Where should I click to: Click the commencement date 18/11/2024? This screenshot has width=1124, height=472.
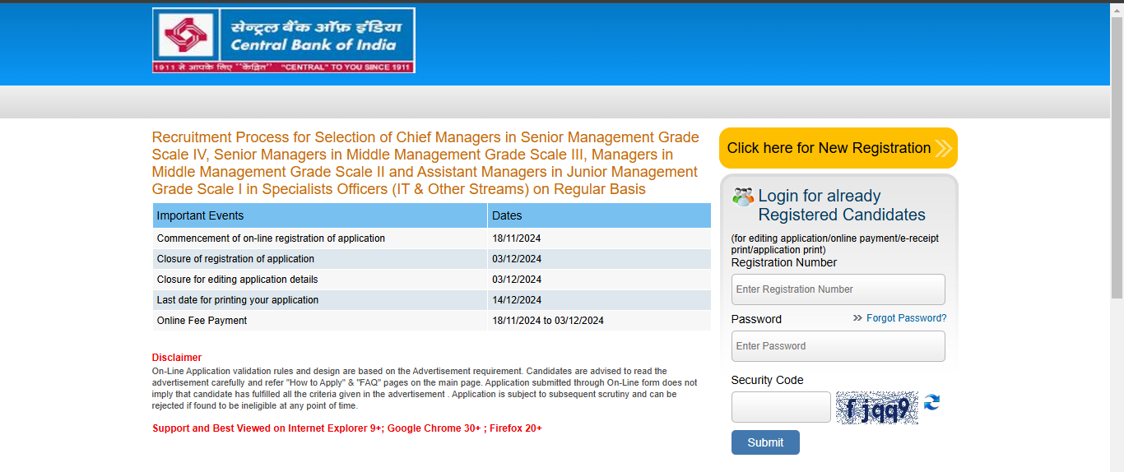(x=517, y=238)
